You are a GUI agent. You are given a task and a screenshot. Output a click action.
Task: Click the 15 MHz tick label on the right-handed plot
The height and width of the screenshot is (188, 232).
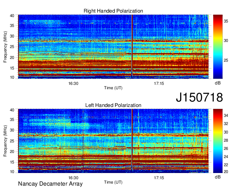click(x=12, y=68)
